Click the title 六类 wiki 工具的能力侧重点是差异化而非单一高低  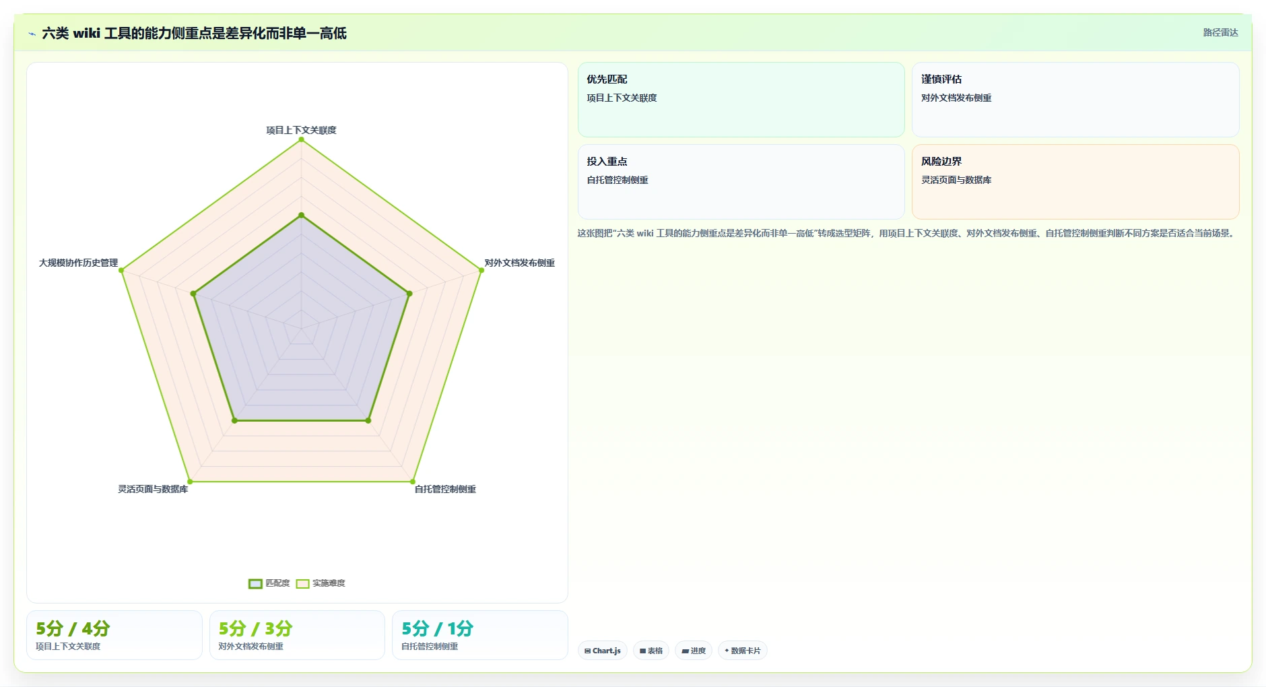194,33
